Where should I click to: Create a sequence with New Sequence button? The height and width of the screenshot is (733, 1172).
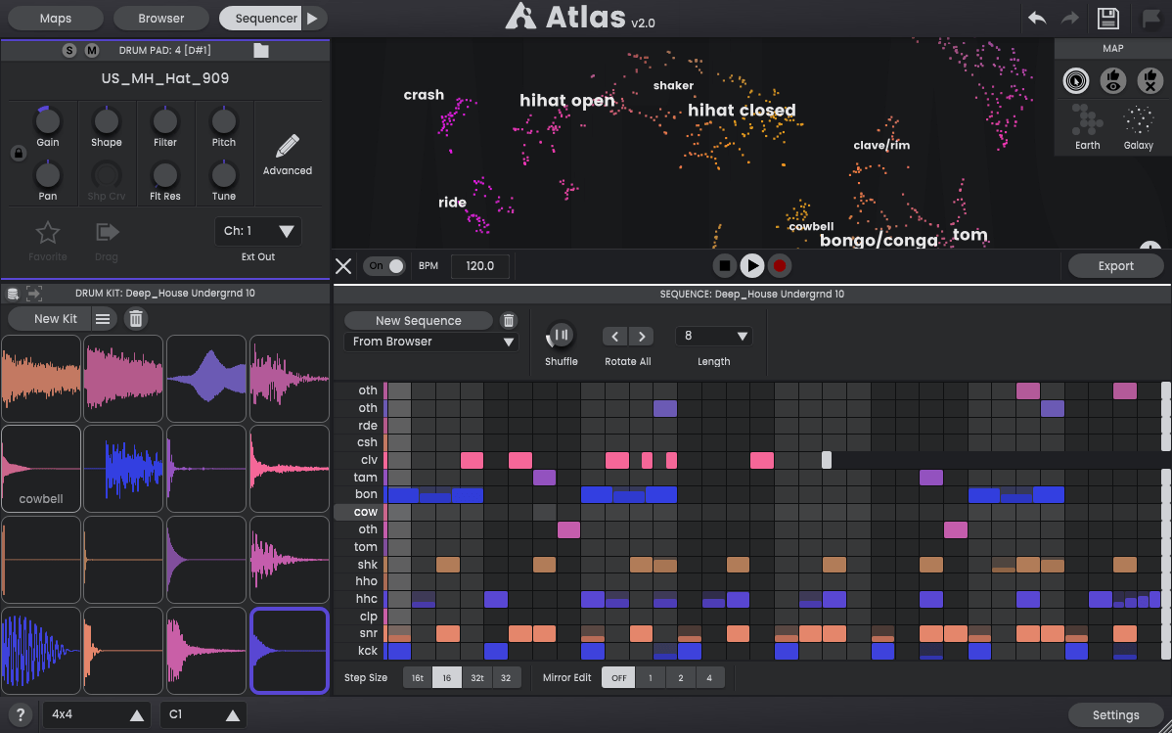tap(419, 320)
